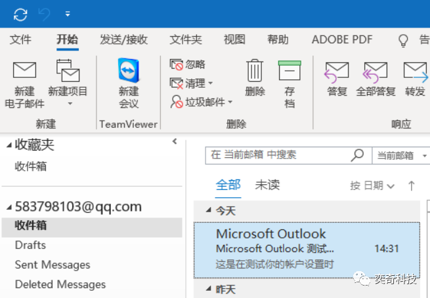
Task: Collapse the 今天 message group
Action: 209,210
